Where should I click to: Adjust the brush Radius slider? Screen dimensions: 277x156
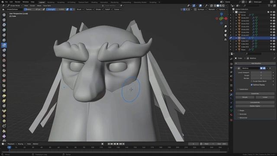(x=33, y=10)
